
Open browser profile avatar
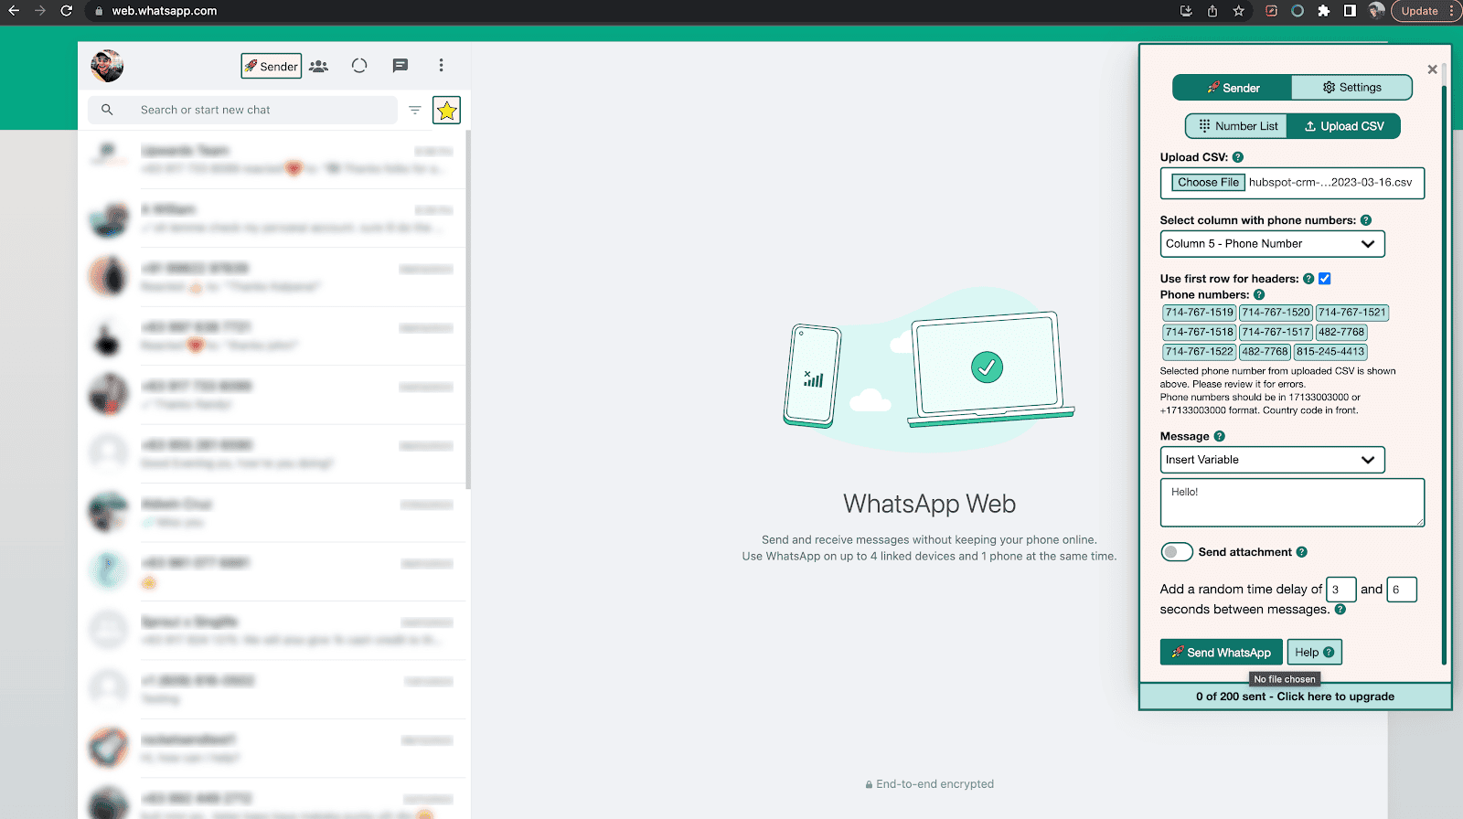[x=1376, y=11]
